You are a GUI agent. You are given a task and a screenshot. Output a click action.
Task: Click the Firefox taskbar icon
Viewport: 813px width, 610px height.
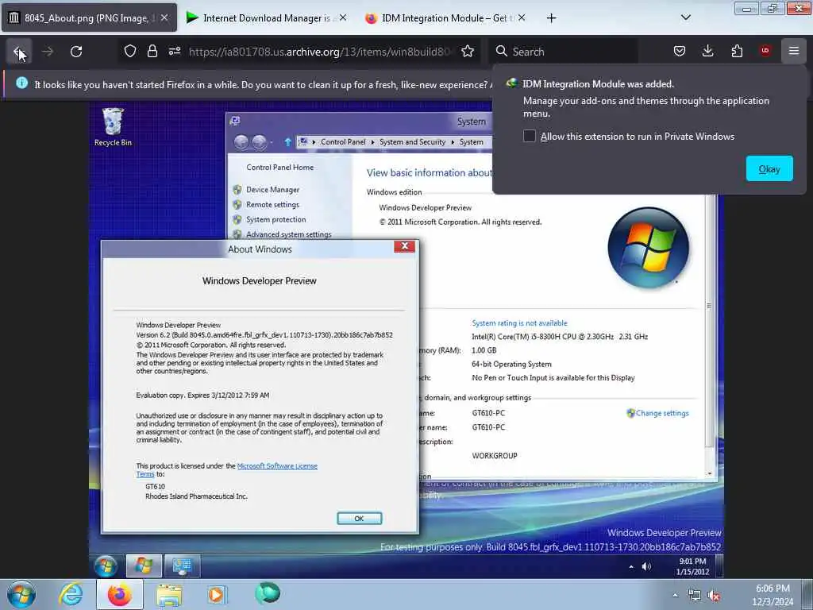click(120, 594)
